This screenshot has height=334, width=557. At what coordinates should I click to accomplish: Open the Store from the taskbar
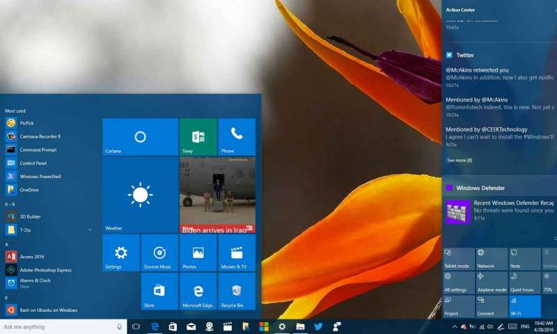coord(173,326)
